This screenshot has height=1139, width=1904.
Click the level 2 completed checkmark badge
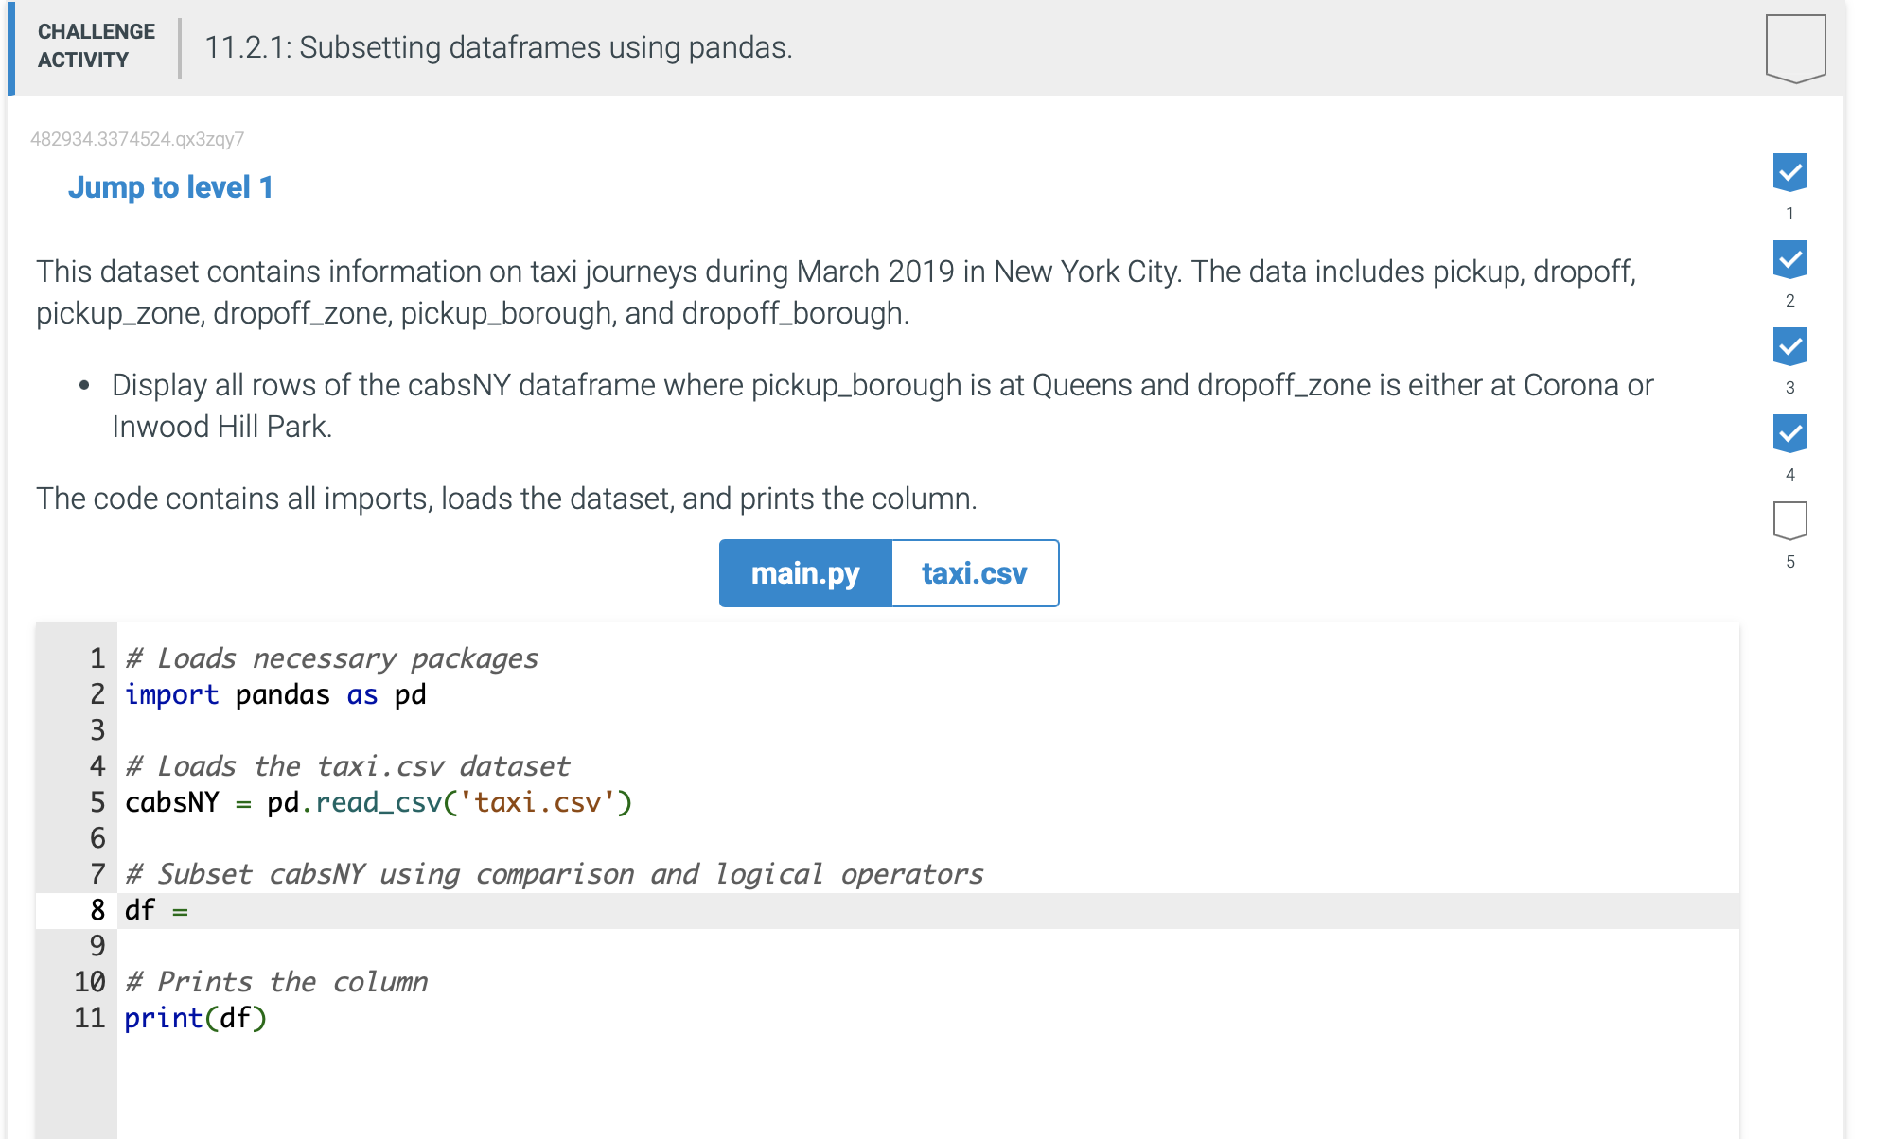pyautogui.click(x=1789, y=258)
